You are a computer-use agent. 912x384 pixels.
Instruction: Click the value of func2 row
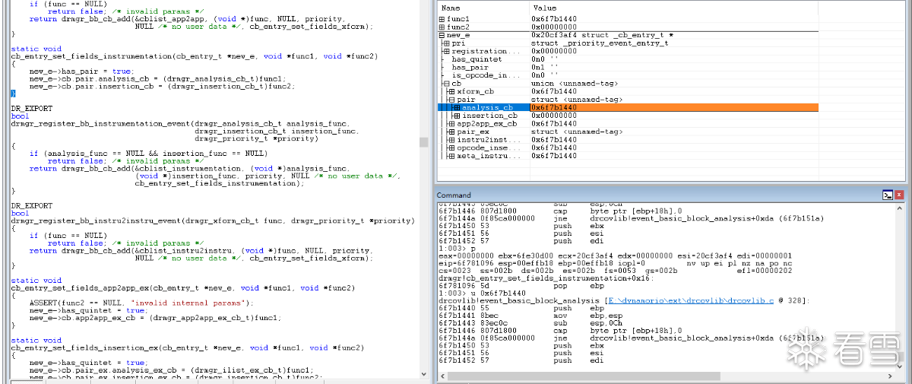coord(553,27)
